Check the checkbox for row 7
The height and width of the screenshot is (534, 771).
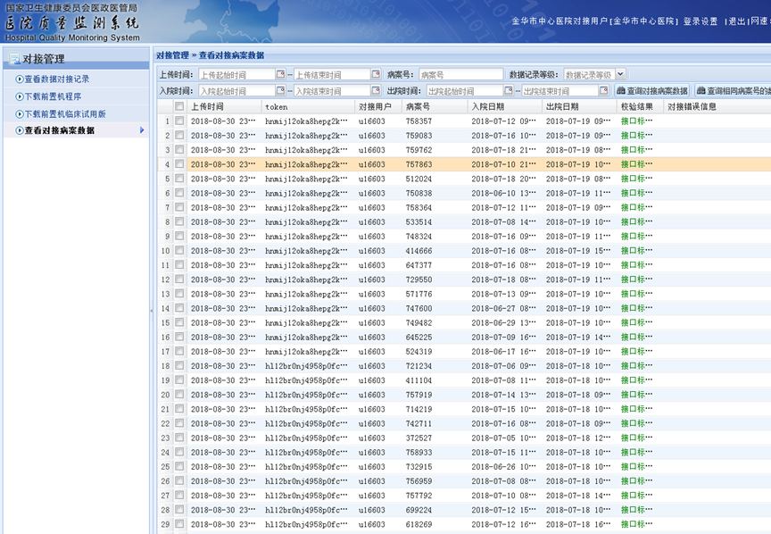[179, 207]
